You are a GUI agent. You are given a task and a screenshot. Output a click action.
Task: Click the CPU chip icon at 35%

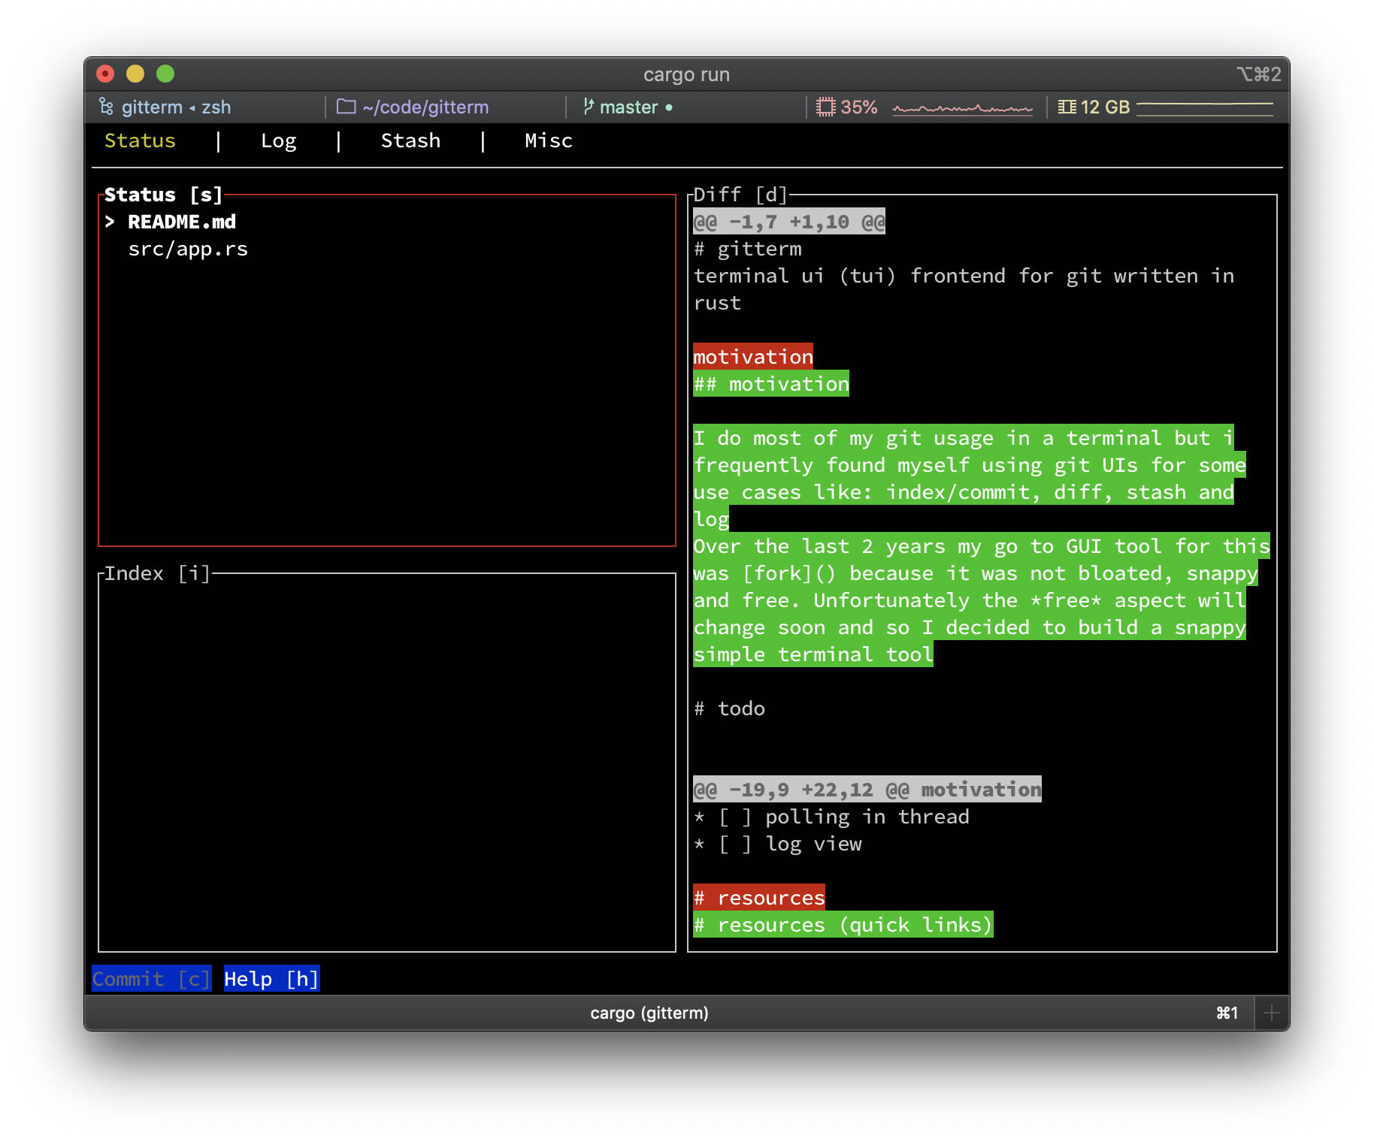pyautogui.click(x=826, y=107)
